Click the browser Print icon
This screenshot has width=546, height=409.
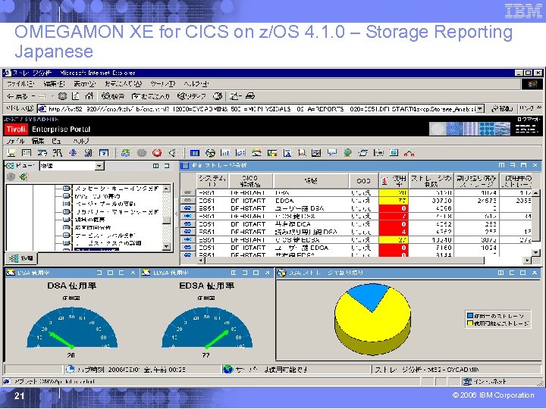250,96
